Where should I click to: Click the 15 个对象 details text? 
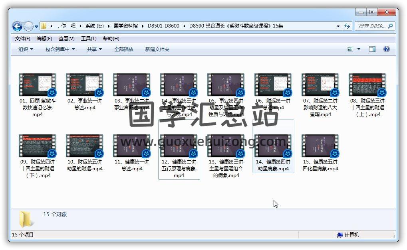pos(55,214)
